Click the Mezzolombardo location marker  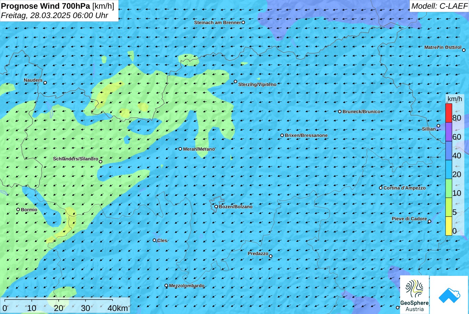[x=166, y=286]
